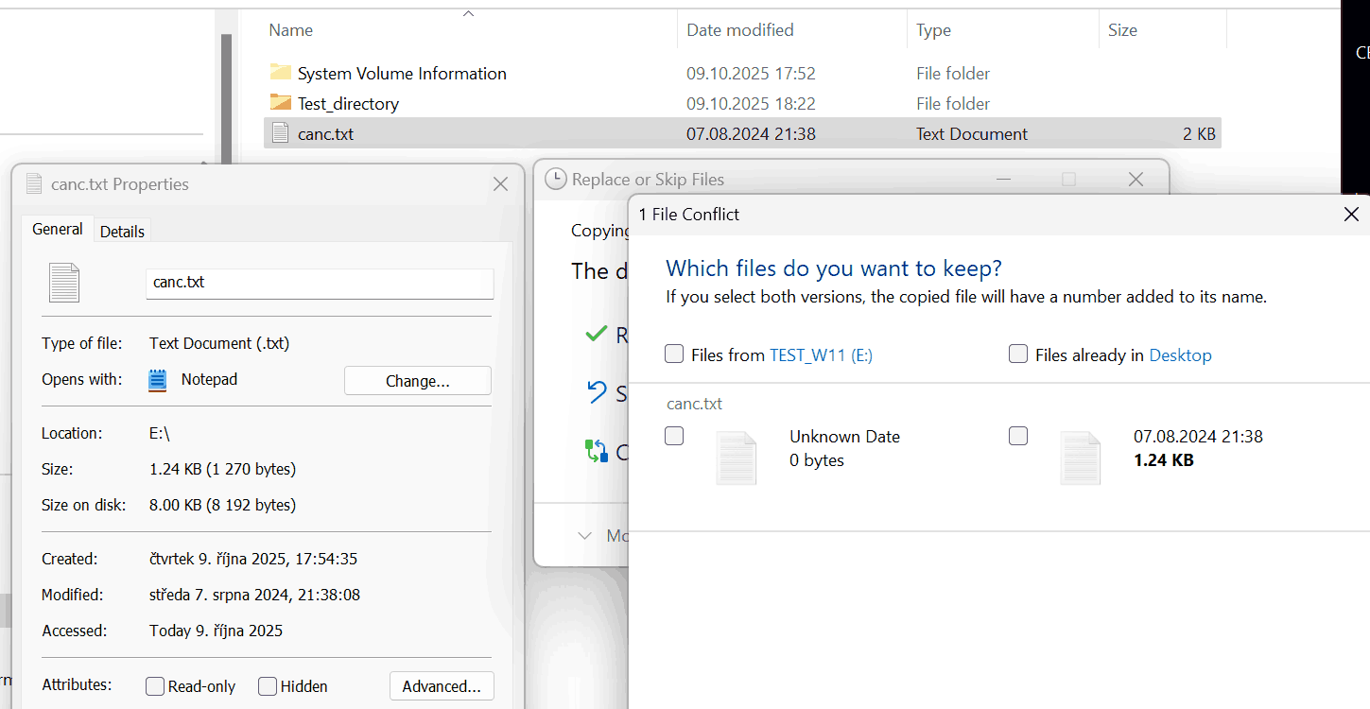The image size is (1370, 709).
Task: Click the canc.txt text document icon
Action: pos(280,132)
